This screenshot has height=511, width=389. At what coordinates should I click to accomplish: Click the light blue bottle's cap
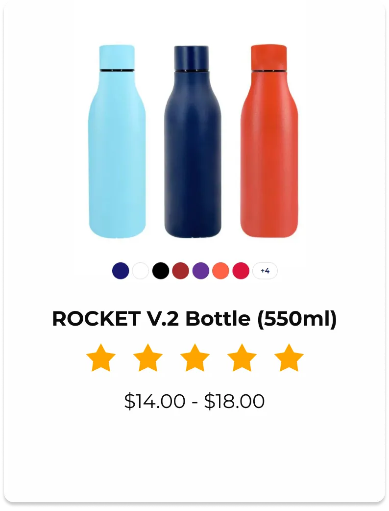pyautogui.click(x=117, y=57)
